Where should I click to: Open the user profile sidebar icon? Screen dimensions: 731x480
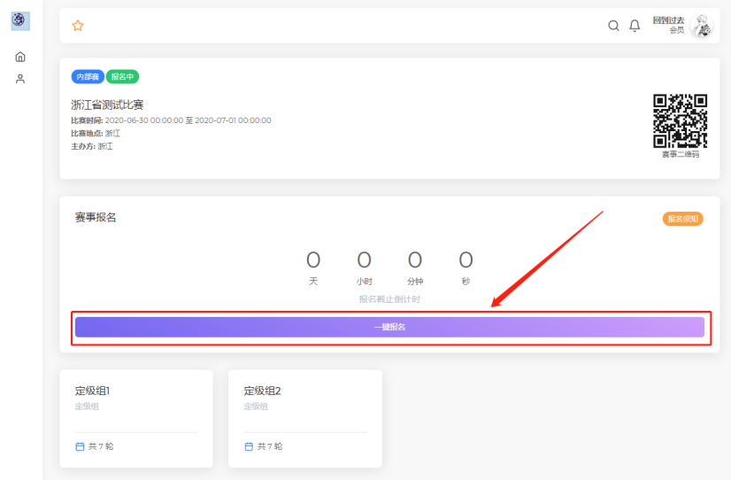tap(20, 79)
